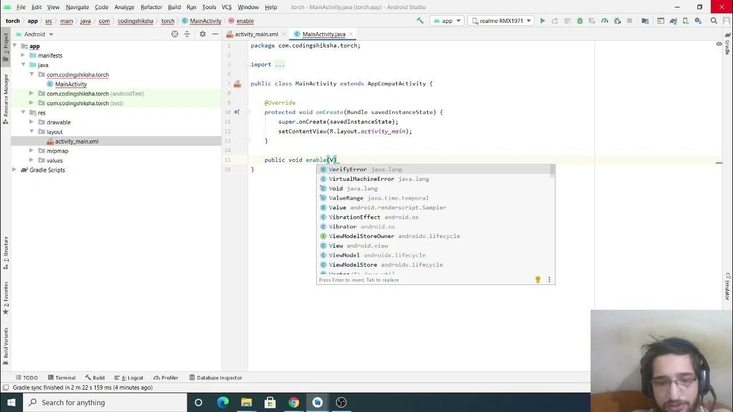Click the Make Project hammer icon
The image size is (733, 412).
(x=420, y=21)
